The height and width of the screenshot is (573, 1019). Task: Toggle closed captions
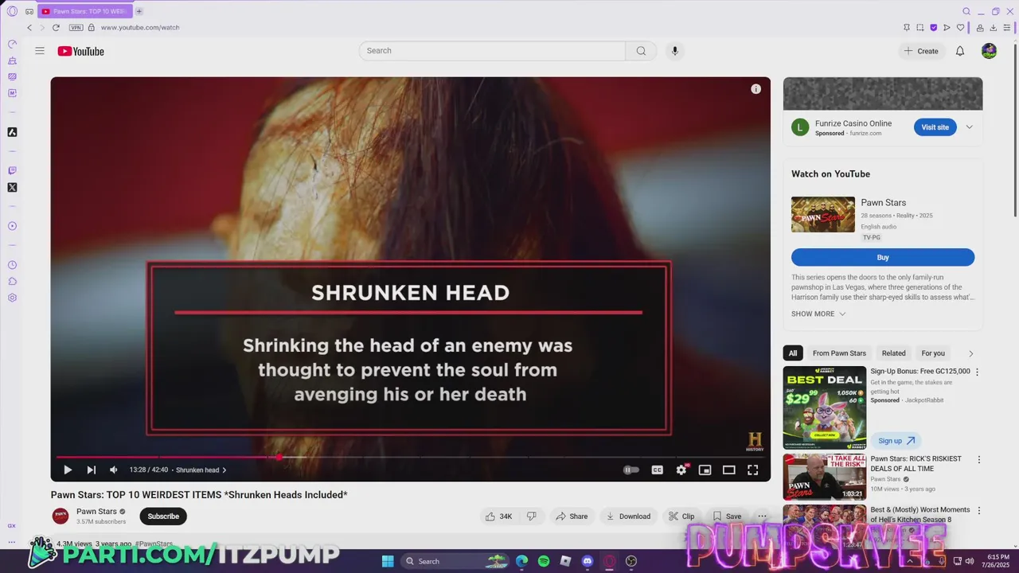[x=657, y=470]
